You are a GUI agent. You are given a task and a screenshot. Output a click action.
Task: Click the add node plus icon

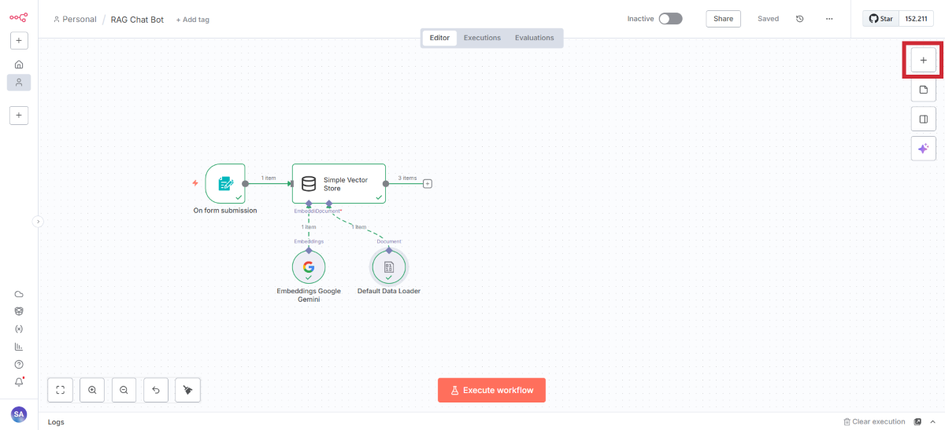coord(923,60)
